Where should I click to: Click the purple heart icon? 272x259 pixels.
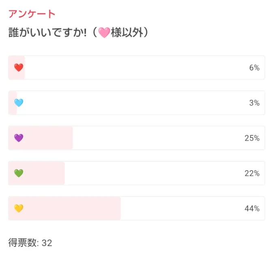19,138
